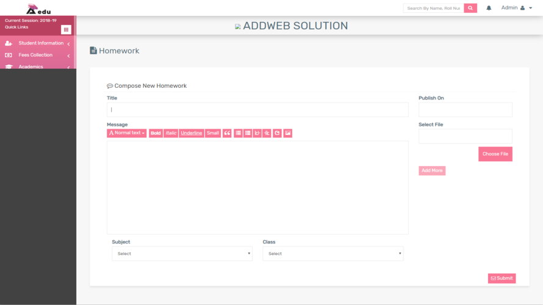Submit the homework form
Screen dimensions: 543x305
click(x=502, y=278)
